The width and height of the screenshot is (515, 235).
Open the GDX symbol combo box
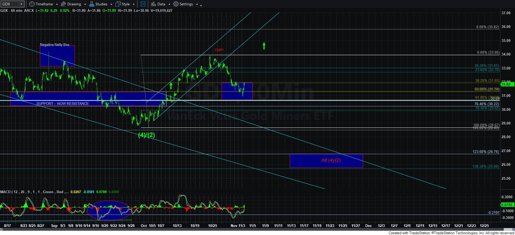click(13, 4)
